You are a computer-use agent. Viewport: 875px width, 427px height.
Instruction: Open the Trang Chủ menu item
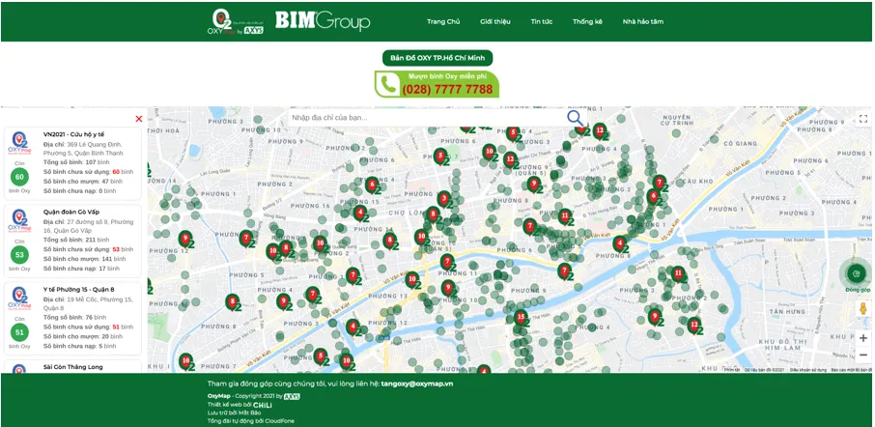point(443,21)
